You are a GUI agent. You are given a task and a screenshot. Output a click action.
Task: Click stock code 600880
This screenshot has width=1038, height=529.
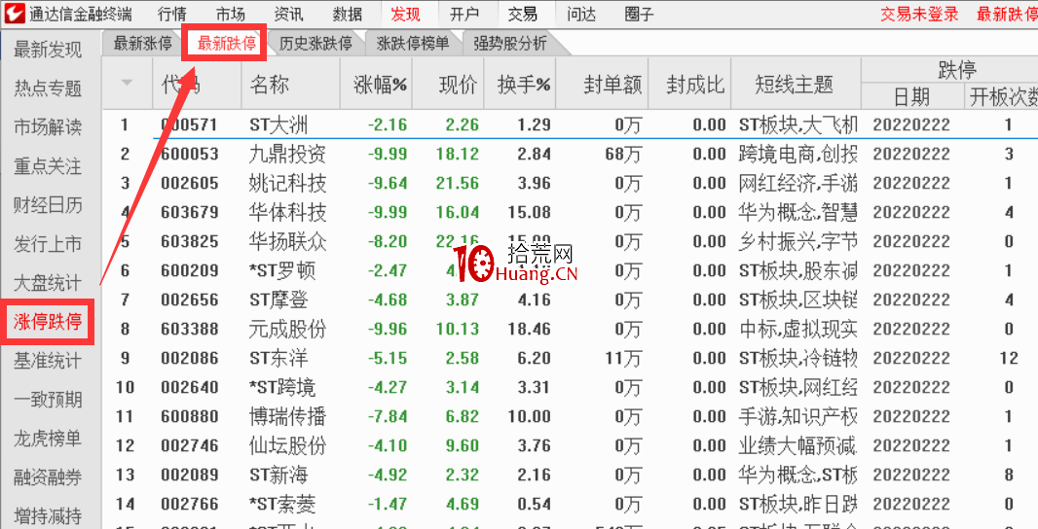(x=189, y=416)
